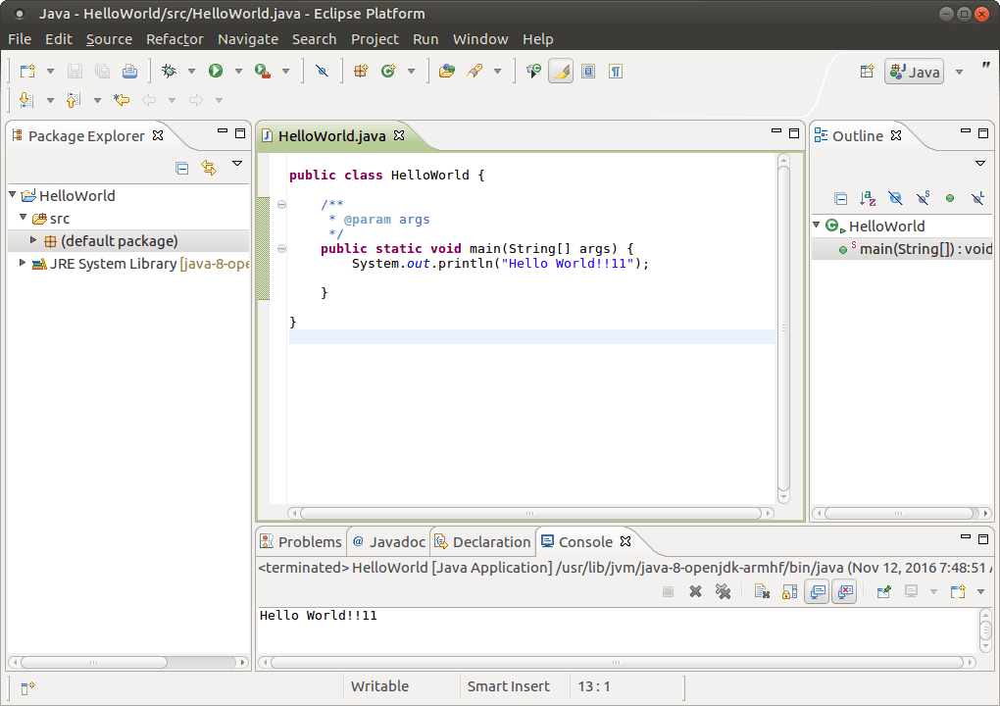Toggle Hide Fields in Outline
The height and width of the screenshot is (706, 1000).
pyautogui.click(x=895, y=198)
